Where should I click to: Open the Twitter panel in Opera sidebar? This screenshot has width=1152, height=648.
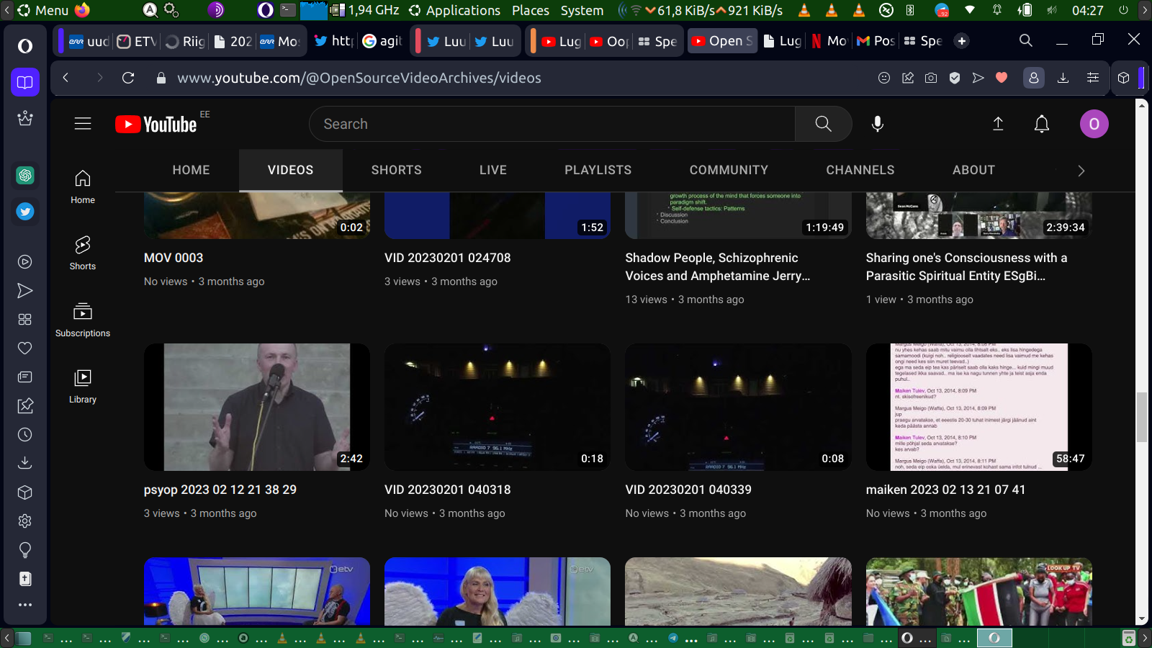25,212
